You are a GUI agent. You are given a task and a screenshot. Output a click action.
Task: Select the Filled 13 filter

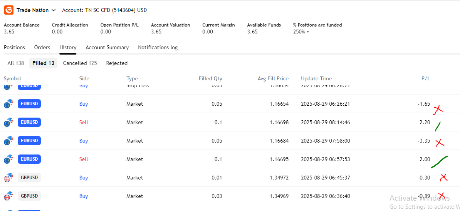click(43, 63)
